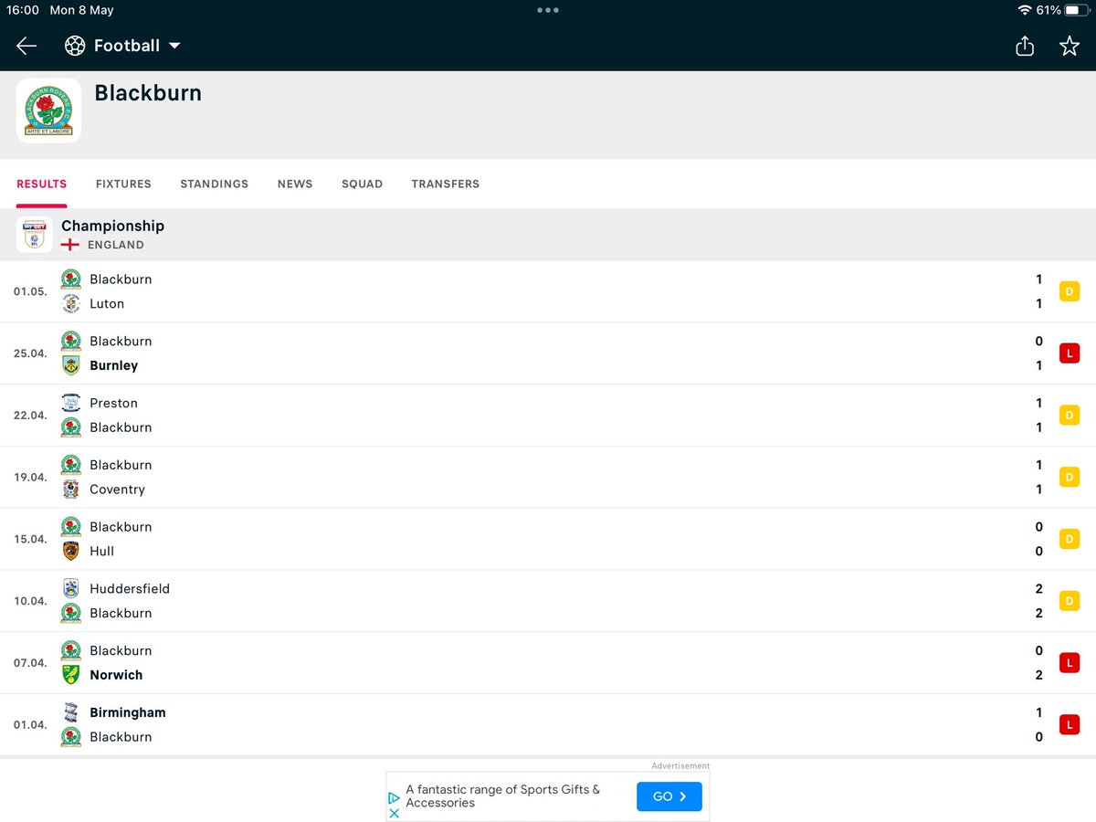Screen dimensions: 1096x822
Task: Open the Blackburn vs Coventry match on 19.04.
Action: pos(548,478)
